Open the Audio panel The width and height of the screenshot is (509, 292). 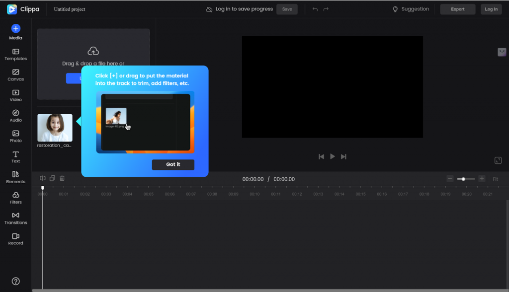(15, 116)
